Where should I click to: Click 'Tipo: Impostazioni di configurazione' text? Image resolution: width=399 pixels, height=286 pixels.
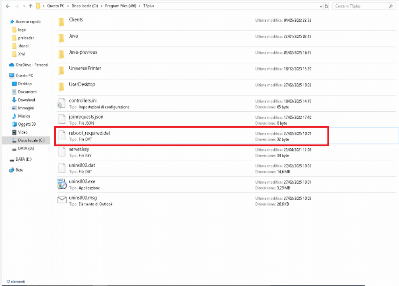pyautogui.click(x=99, y=107)
